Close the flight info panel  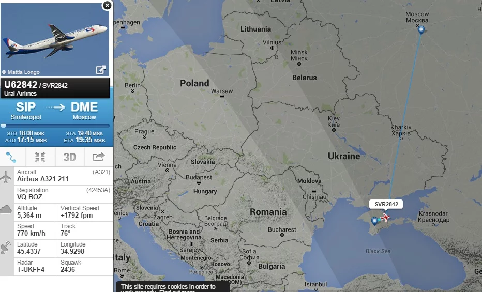pos(107,5)
